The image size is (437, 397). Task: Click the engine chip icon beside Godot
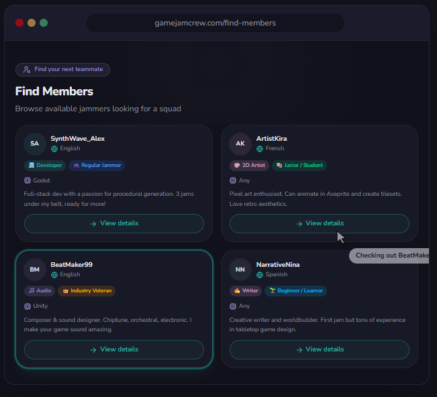pyautogui.click(x=28, y=180)
